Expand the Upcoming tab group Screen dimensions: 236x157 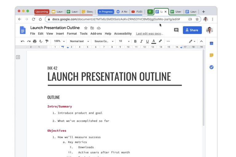point(42,12)
